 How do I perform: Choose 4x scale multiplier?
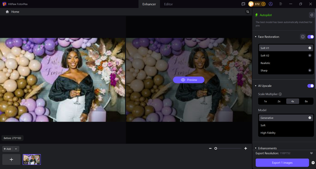click(293, 101)
